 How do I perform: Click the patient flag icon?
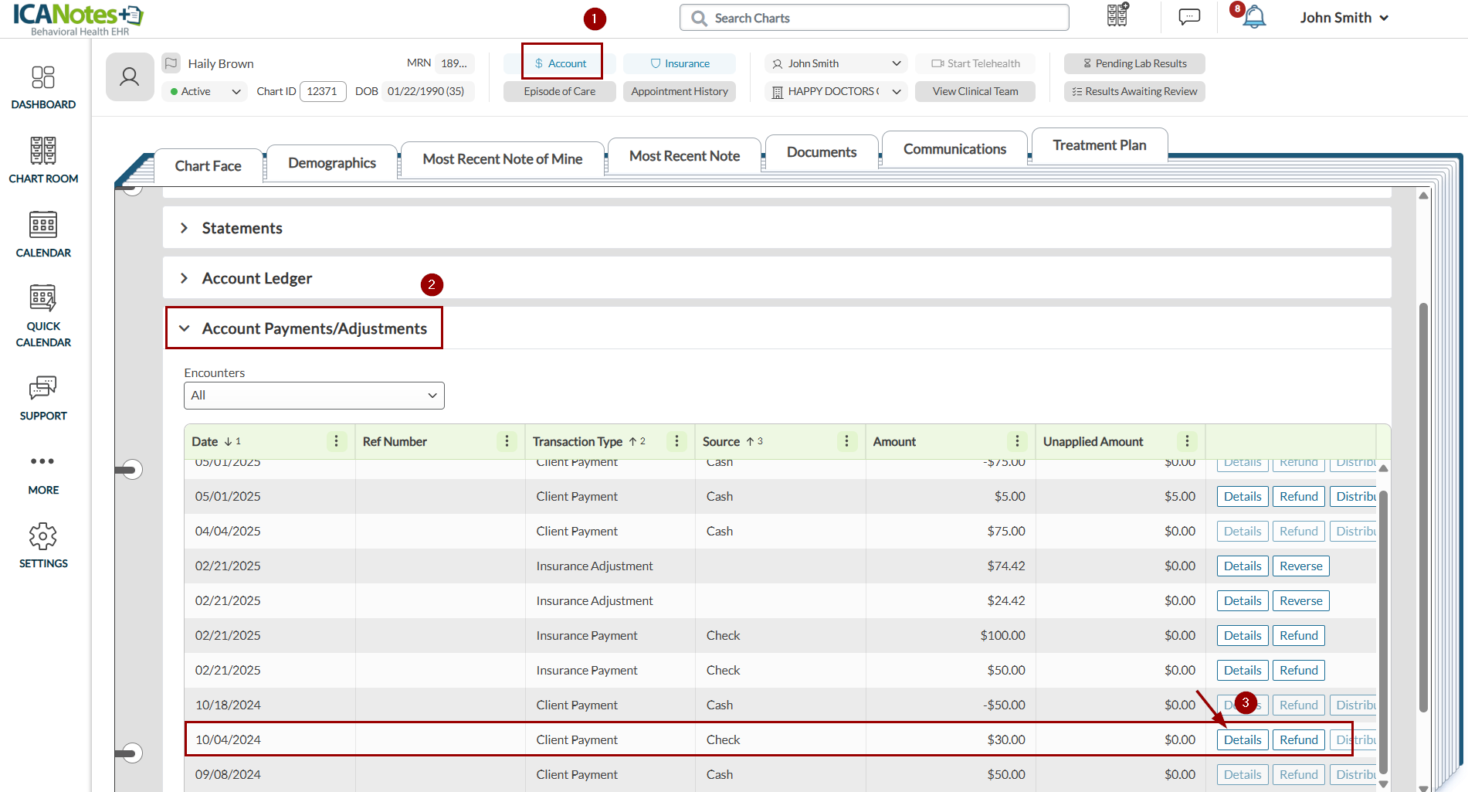[x=171, y=63]
